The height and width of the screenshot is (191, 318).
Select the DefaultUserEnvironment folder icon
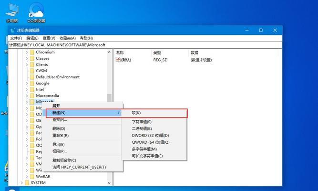coord(32,77)
